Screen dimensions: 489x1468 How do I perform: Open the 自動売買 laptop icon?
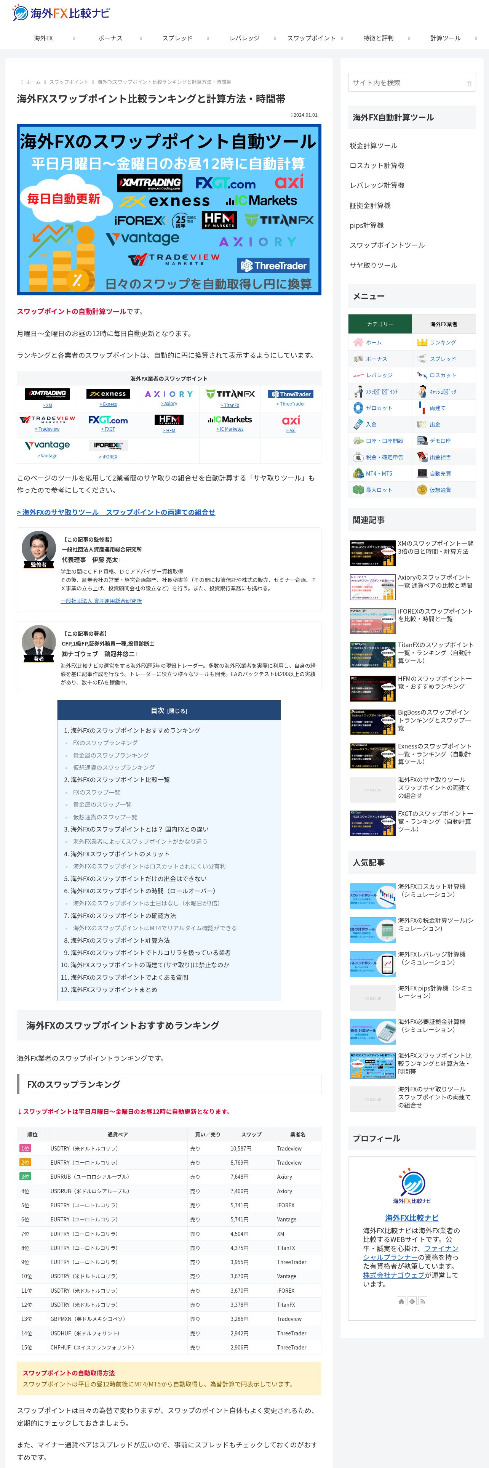click(422, 474)
